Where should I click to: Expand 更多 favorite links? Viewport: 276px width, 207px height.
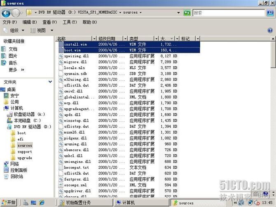tap(16, 70)
